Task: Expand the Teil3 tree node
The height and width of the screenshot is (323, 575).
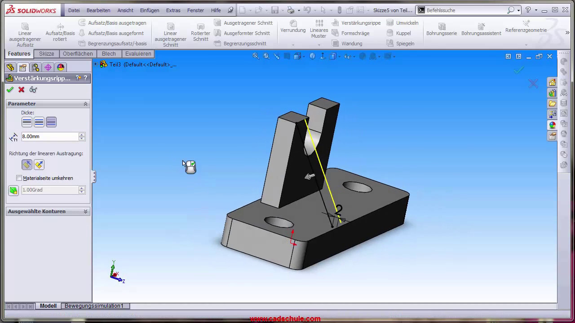Action: 95,64
